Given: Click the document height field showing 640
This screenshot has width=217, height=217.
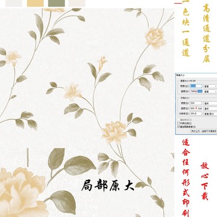Looking at the screenshot, I should (196, 108).
